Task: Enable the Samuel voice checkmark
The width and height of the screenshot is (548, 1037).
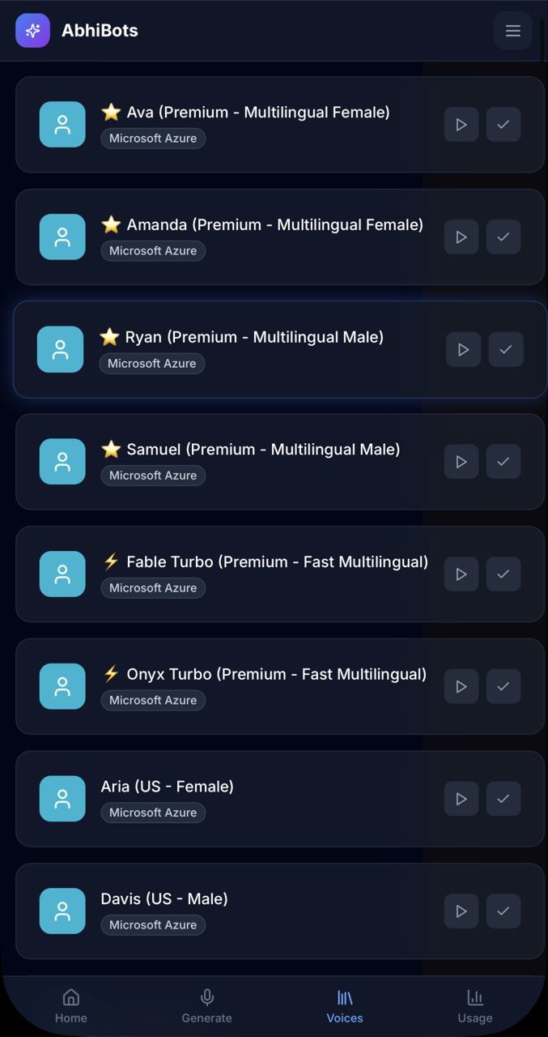Action: point(503,462)
